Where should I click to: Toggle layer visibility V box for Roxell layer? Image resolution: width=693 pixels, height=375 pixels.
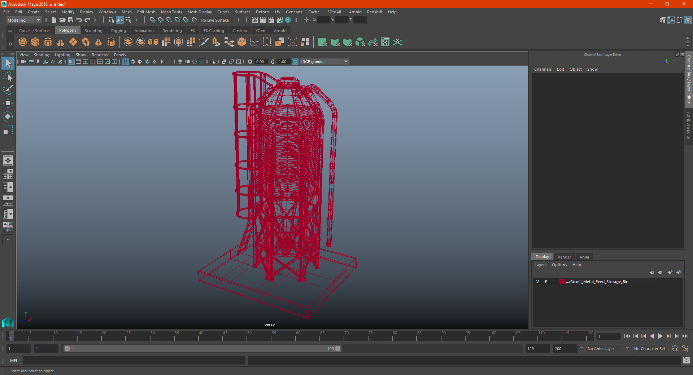(537, 282)
